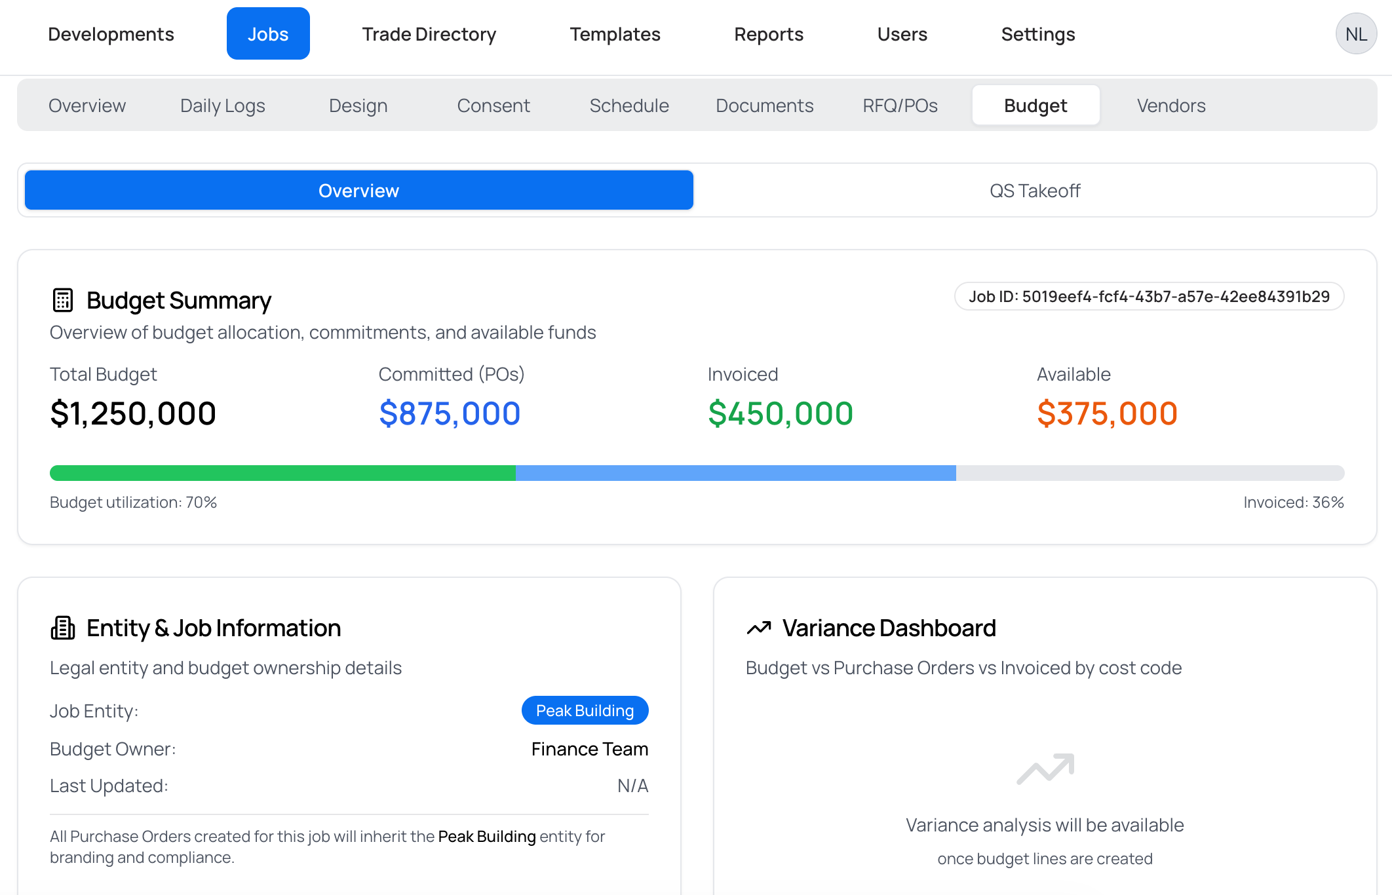Click the Variance Dashboard heading
The width and height of the screenshot is (1392, 895).
(889, 628)
